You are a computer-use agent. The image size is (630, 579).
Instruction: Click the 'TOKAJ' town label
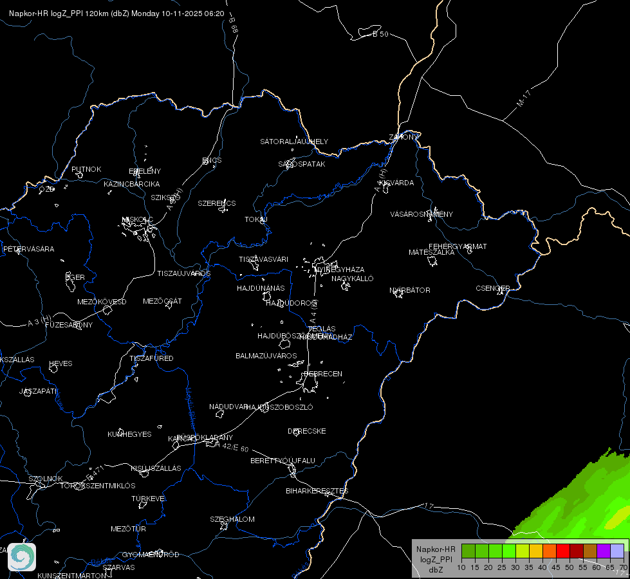[256, 219]
